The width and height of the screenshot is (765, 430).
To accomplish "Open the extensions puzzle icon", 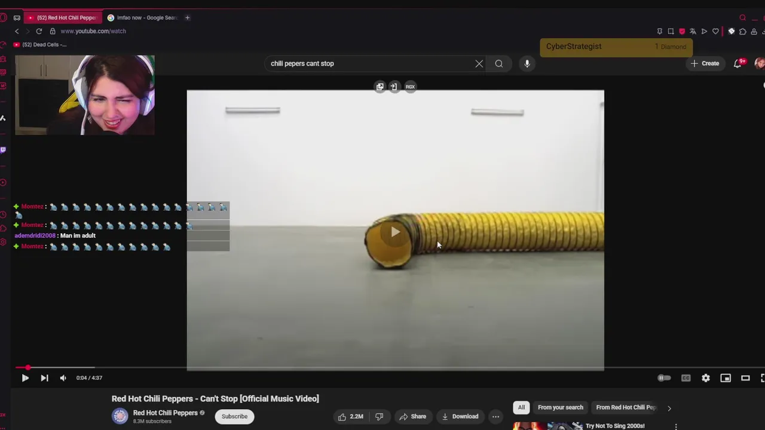I will (742, 32).
